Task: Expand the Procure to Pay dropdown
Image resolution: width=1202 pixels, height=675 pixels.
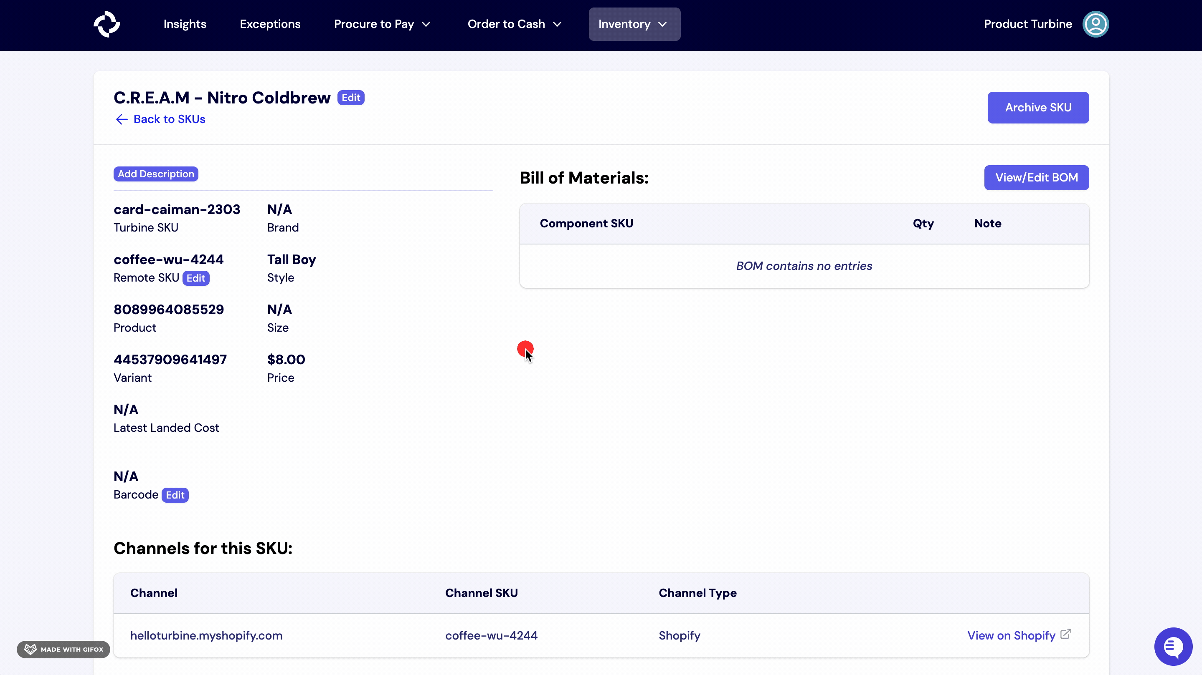Action: [x=382, y=24]
